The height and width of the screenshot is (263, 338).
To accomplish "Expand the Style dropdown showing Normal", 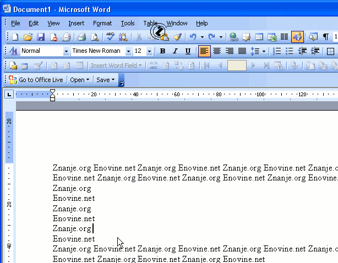I will pyautogui.click(x=66, y=51).
